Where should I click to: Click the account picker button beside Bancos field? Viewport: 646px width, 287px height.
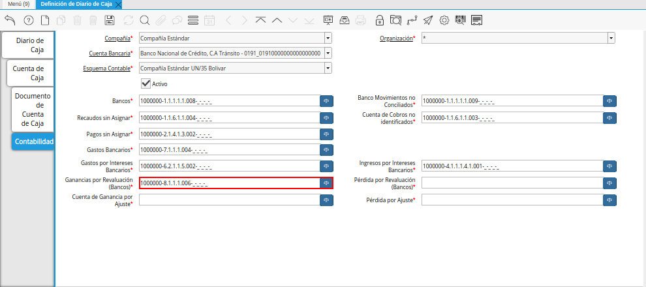326,101
